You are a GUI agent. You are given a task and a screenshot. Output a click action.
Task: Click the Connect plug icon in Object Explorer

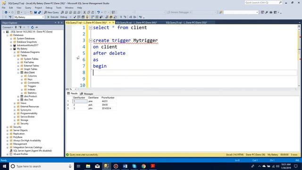pos(16,27)
